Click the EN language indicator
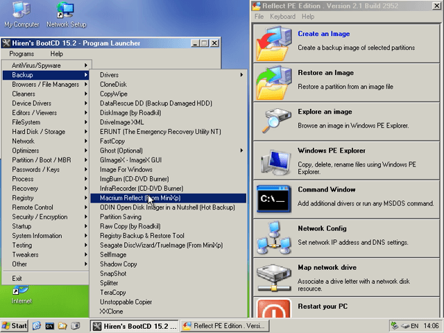 tap(415, 326)
